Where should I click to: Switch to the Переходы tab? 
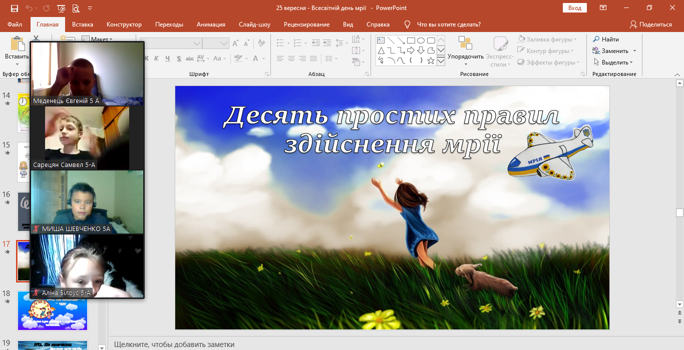[169, 24]
